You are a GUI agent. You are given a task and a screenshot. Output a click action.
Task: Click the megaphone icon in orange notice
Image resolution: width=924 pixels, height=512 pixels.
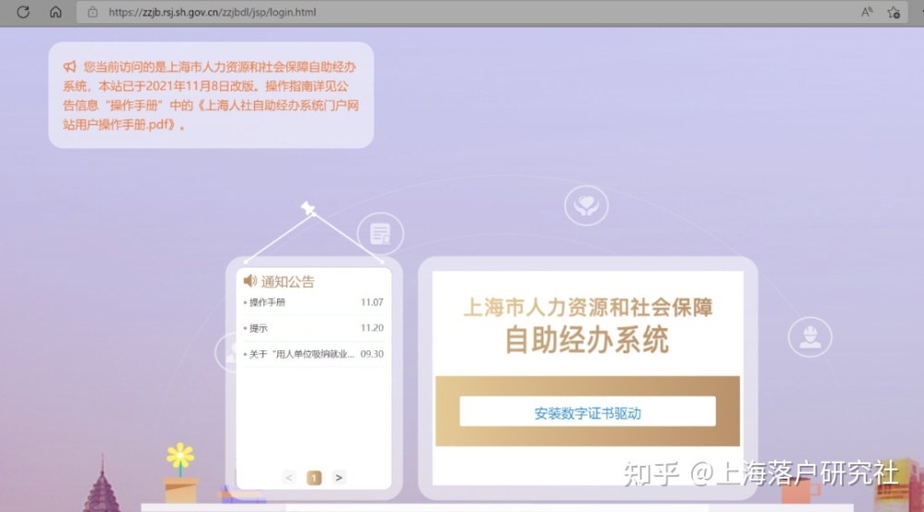[x=70, y=66]
